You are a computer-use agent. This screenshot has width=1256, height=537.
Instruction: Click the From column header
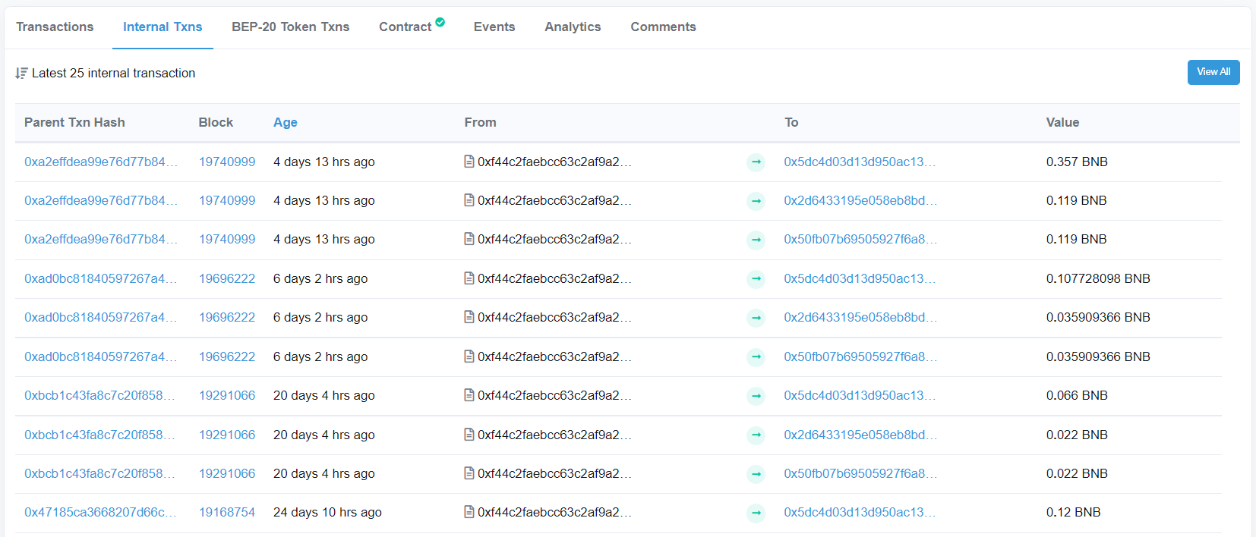tap(480, 122)
